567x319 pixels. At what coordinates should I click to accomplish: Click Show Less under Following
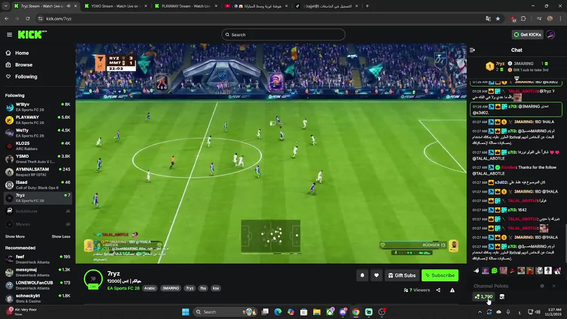(x=61, y=237)
